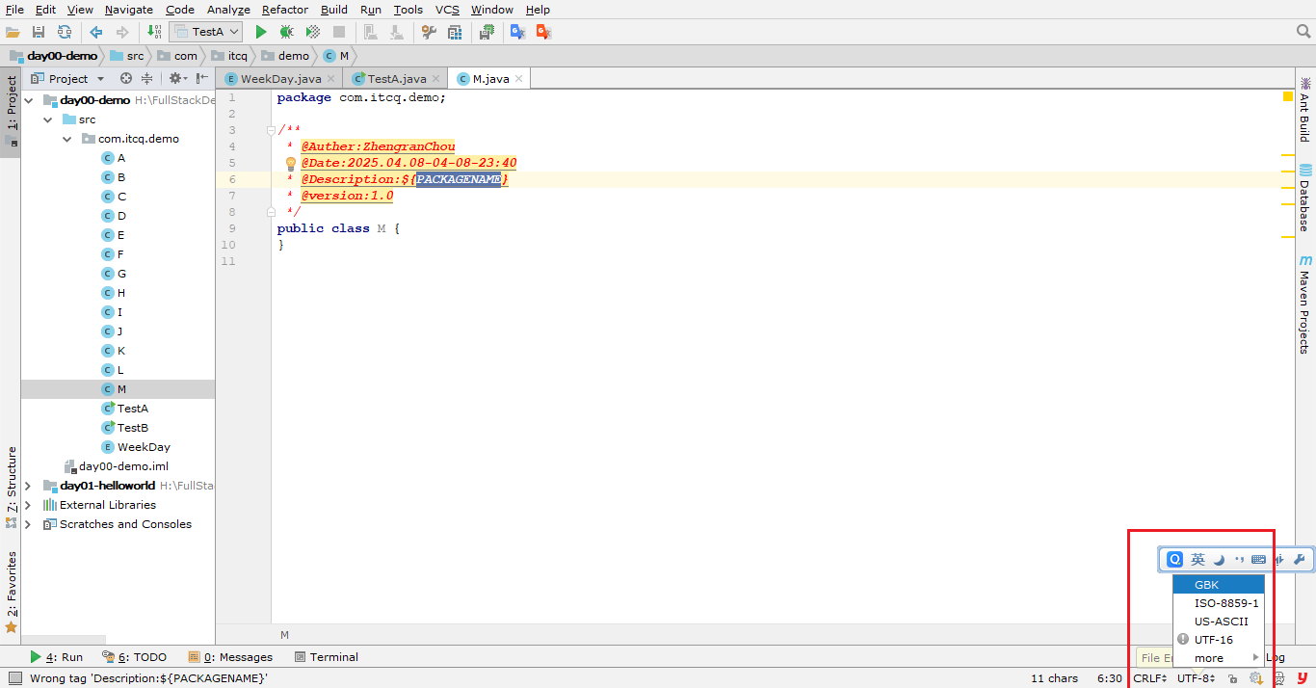
Task: Open the 6: TODO tool window
Action: (x=135, y=657)
